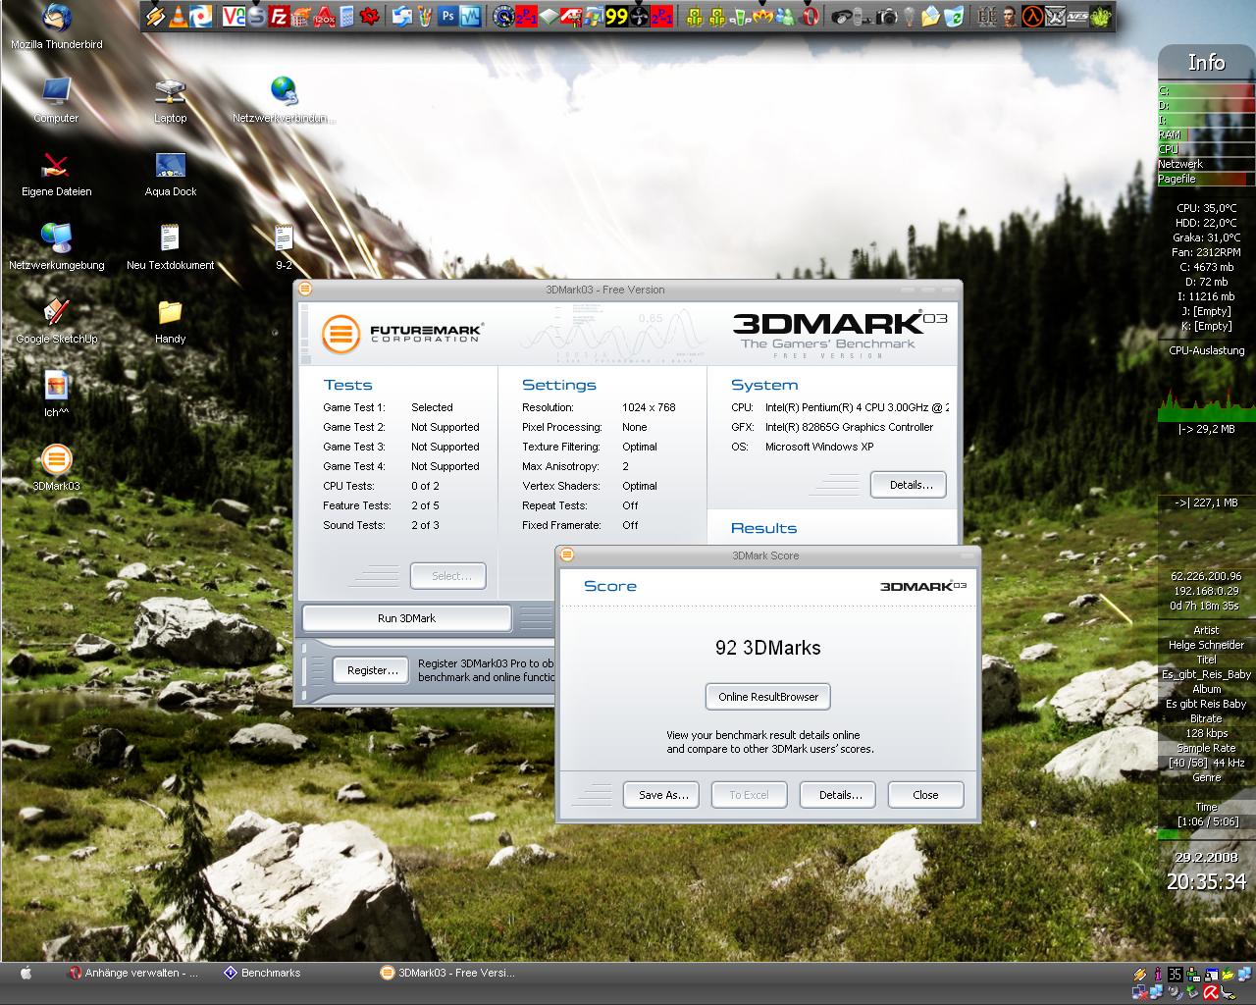Viewport: 1256px width, 1005px height.
Task: Launch FileZilla from the top dock
Action: click(x=279, y=16)
